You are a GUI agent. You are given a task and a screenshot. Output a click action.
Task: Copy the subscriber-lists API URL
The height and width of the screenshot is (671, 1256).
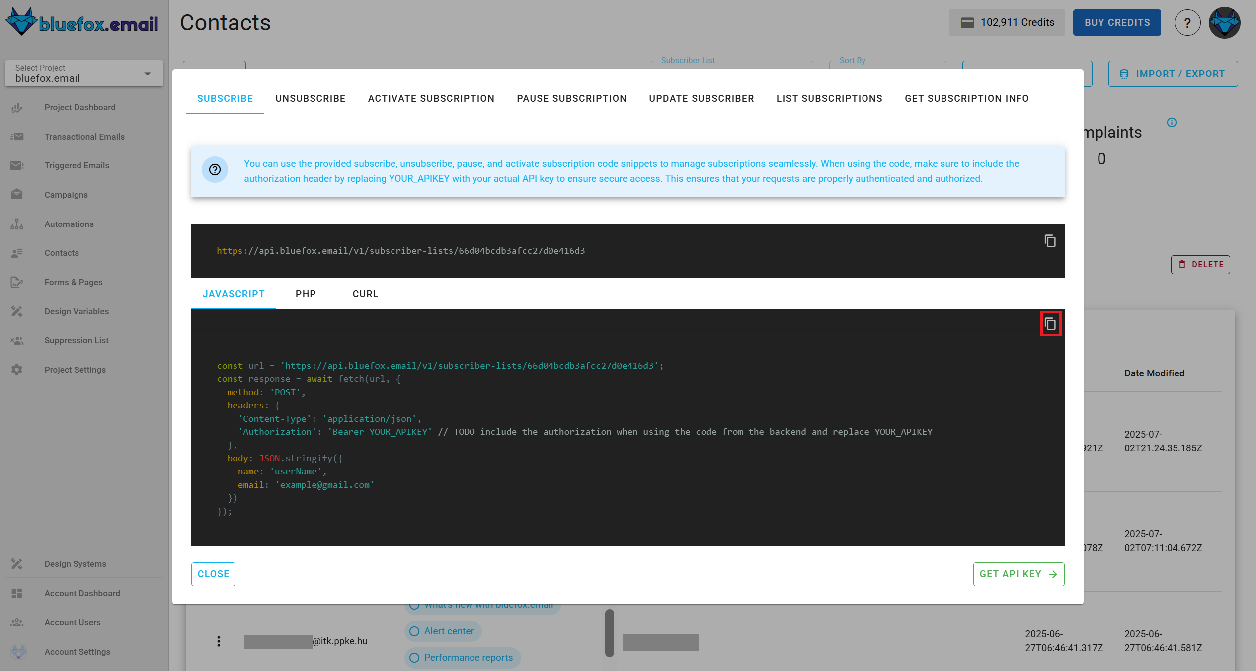point(1051,241)
